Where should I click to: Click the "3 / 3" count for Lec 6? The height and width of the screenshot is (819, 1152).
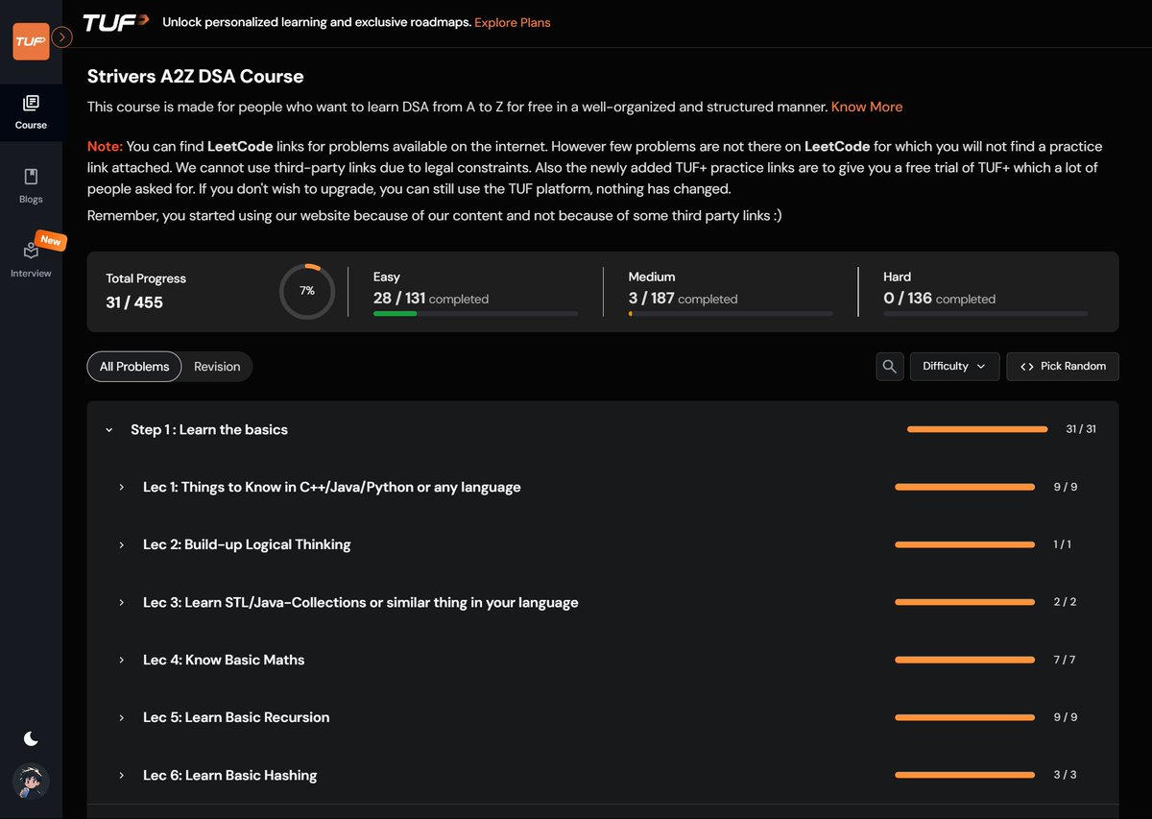coord(1065,775)
